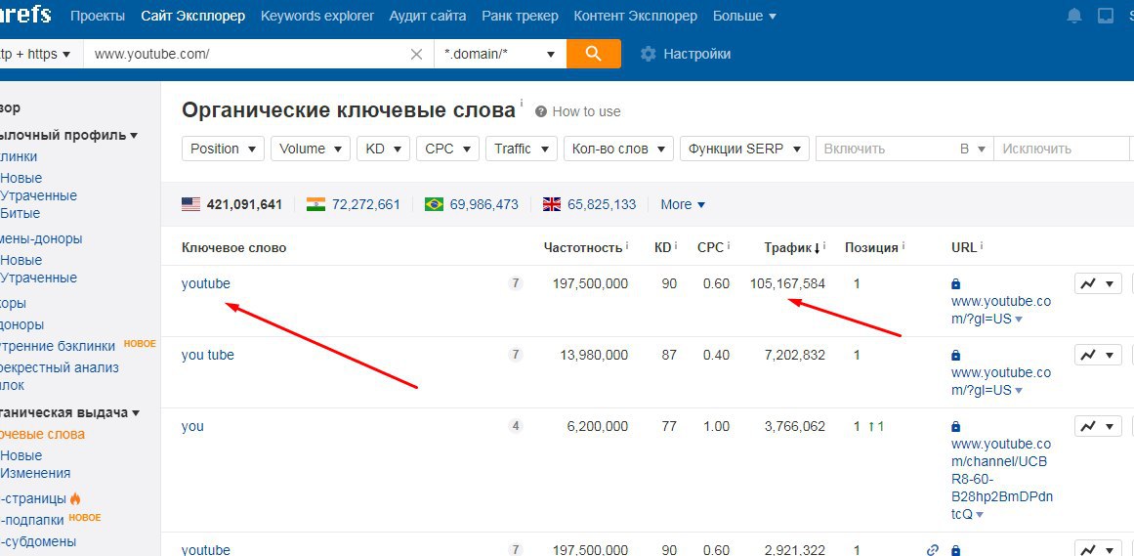Click the chain link icon in the youtube row with traffic 2,921,322

(x=932, y=550)
